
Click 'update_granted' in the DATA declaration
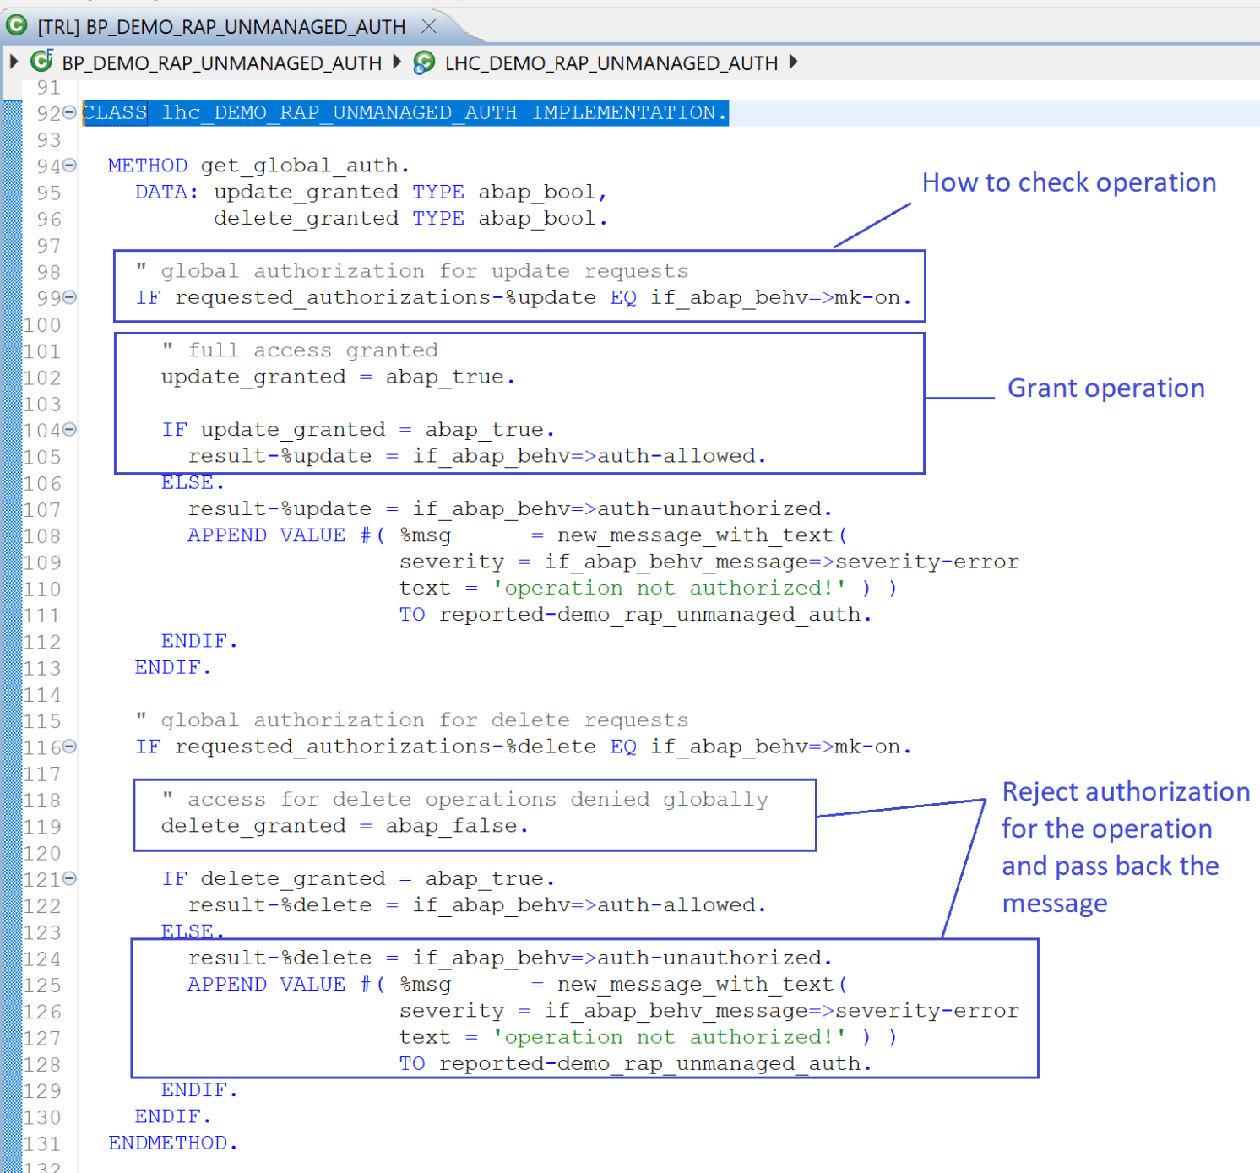(306, 193)
